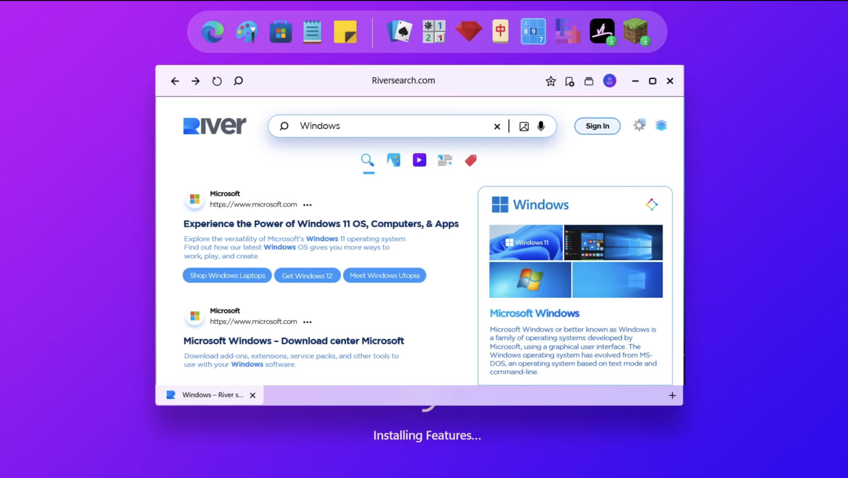
Task: Reload the page with the refresh icon
Action: coord(217,81)
